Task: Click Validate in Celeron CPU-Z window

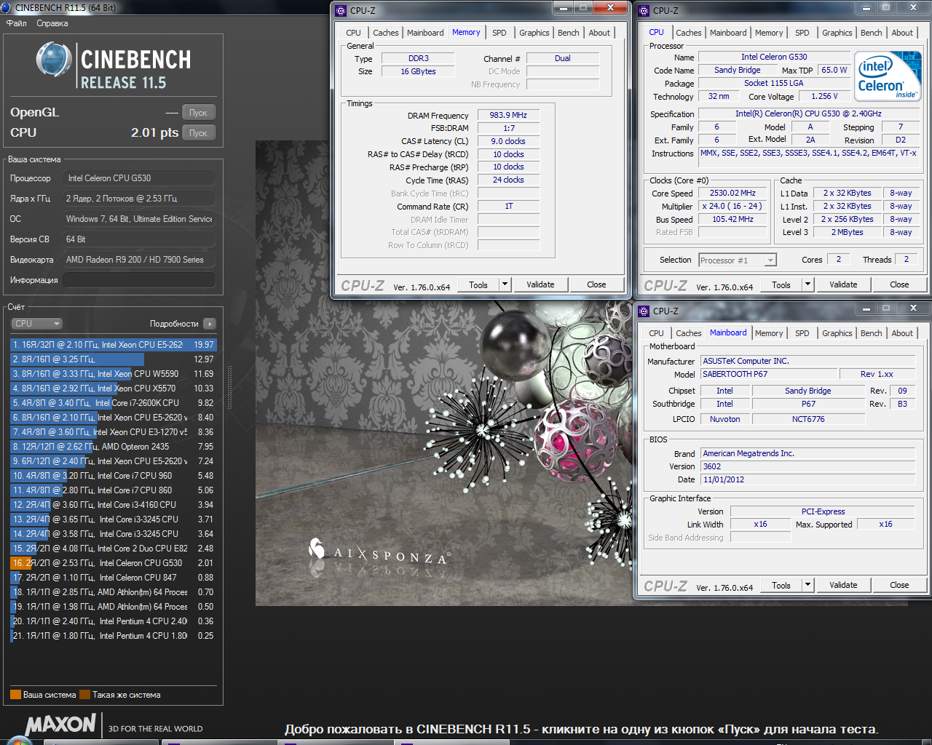Action: (843, 284)
